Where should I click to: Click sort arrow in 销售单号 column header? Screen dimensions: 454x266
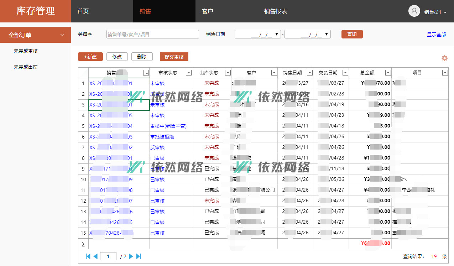pos(146,73)
